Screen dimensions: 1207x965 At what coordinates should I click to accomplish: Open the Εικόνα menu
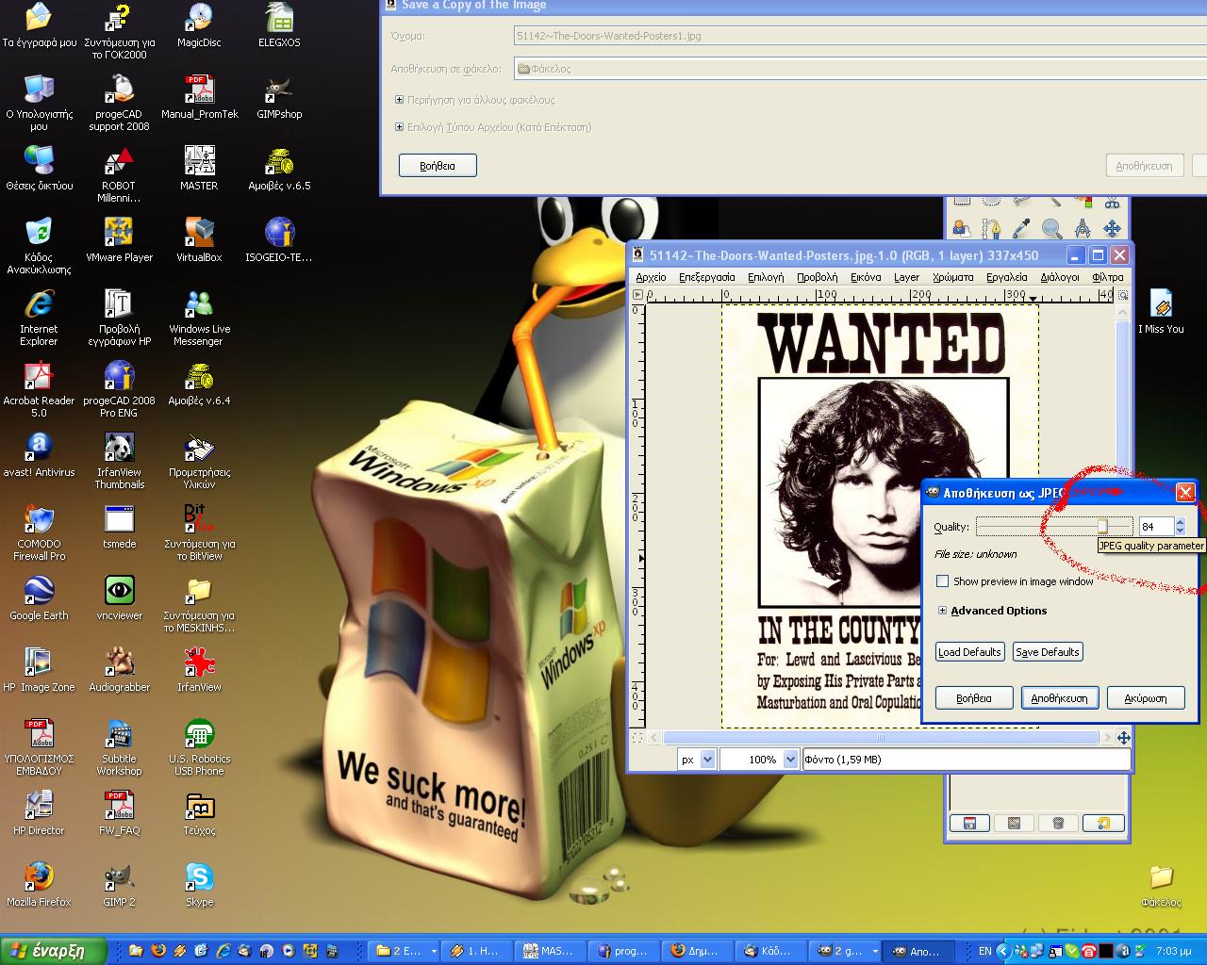[x=866, y=277]
